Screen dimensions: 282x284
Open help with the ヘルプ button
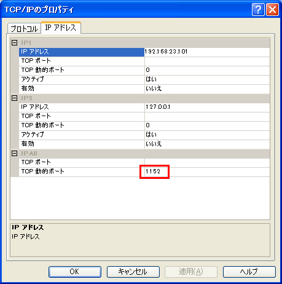pos(249,272)
